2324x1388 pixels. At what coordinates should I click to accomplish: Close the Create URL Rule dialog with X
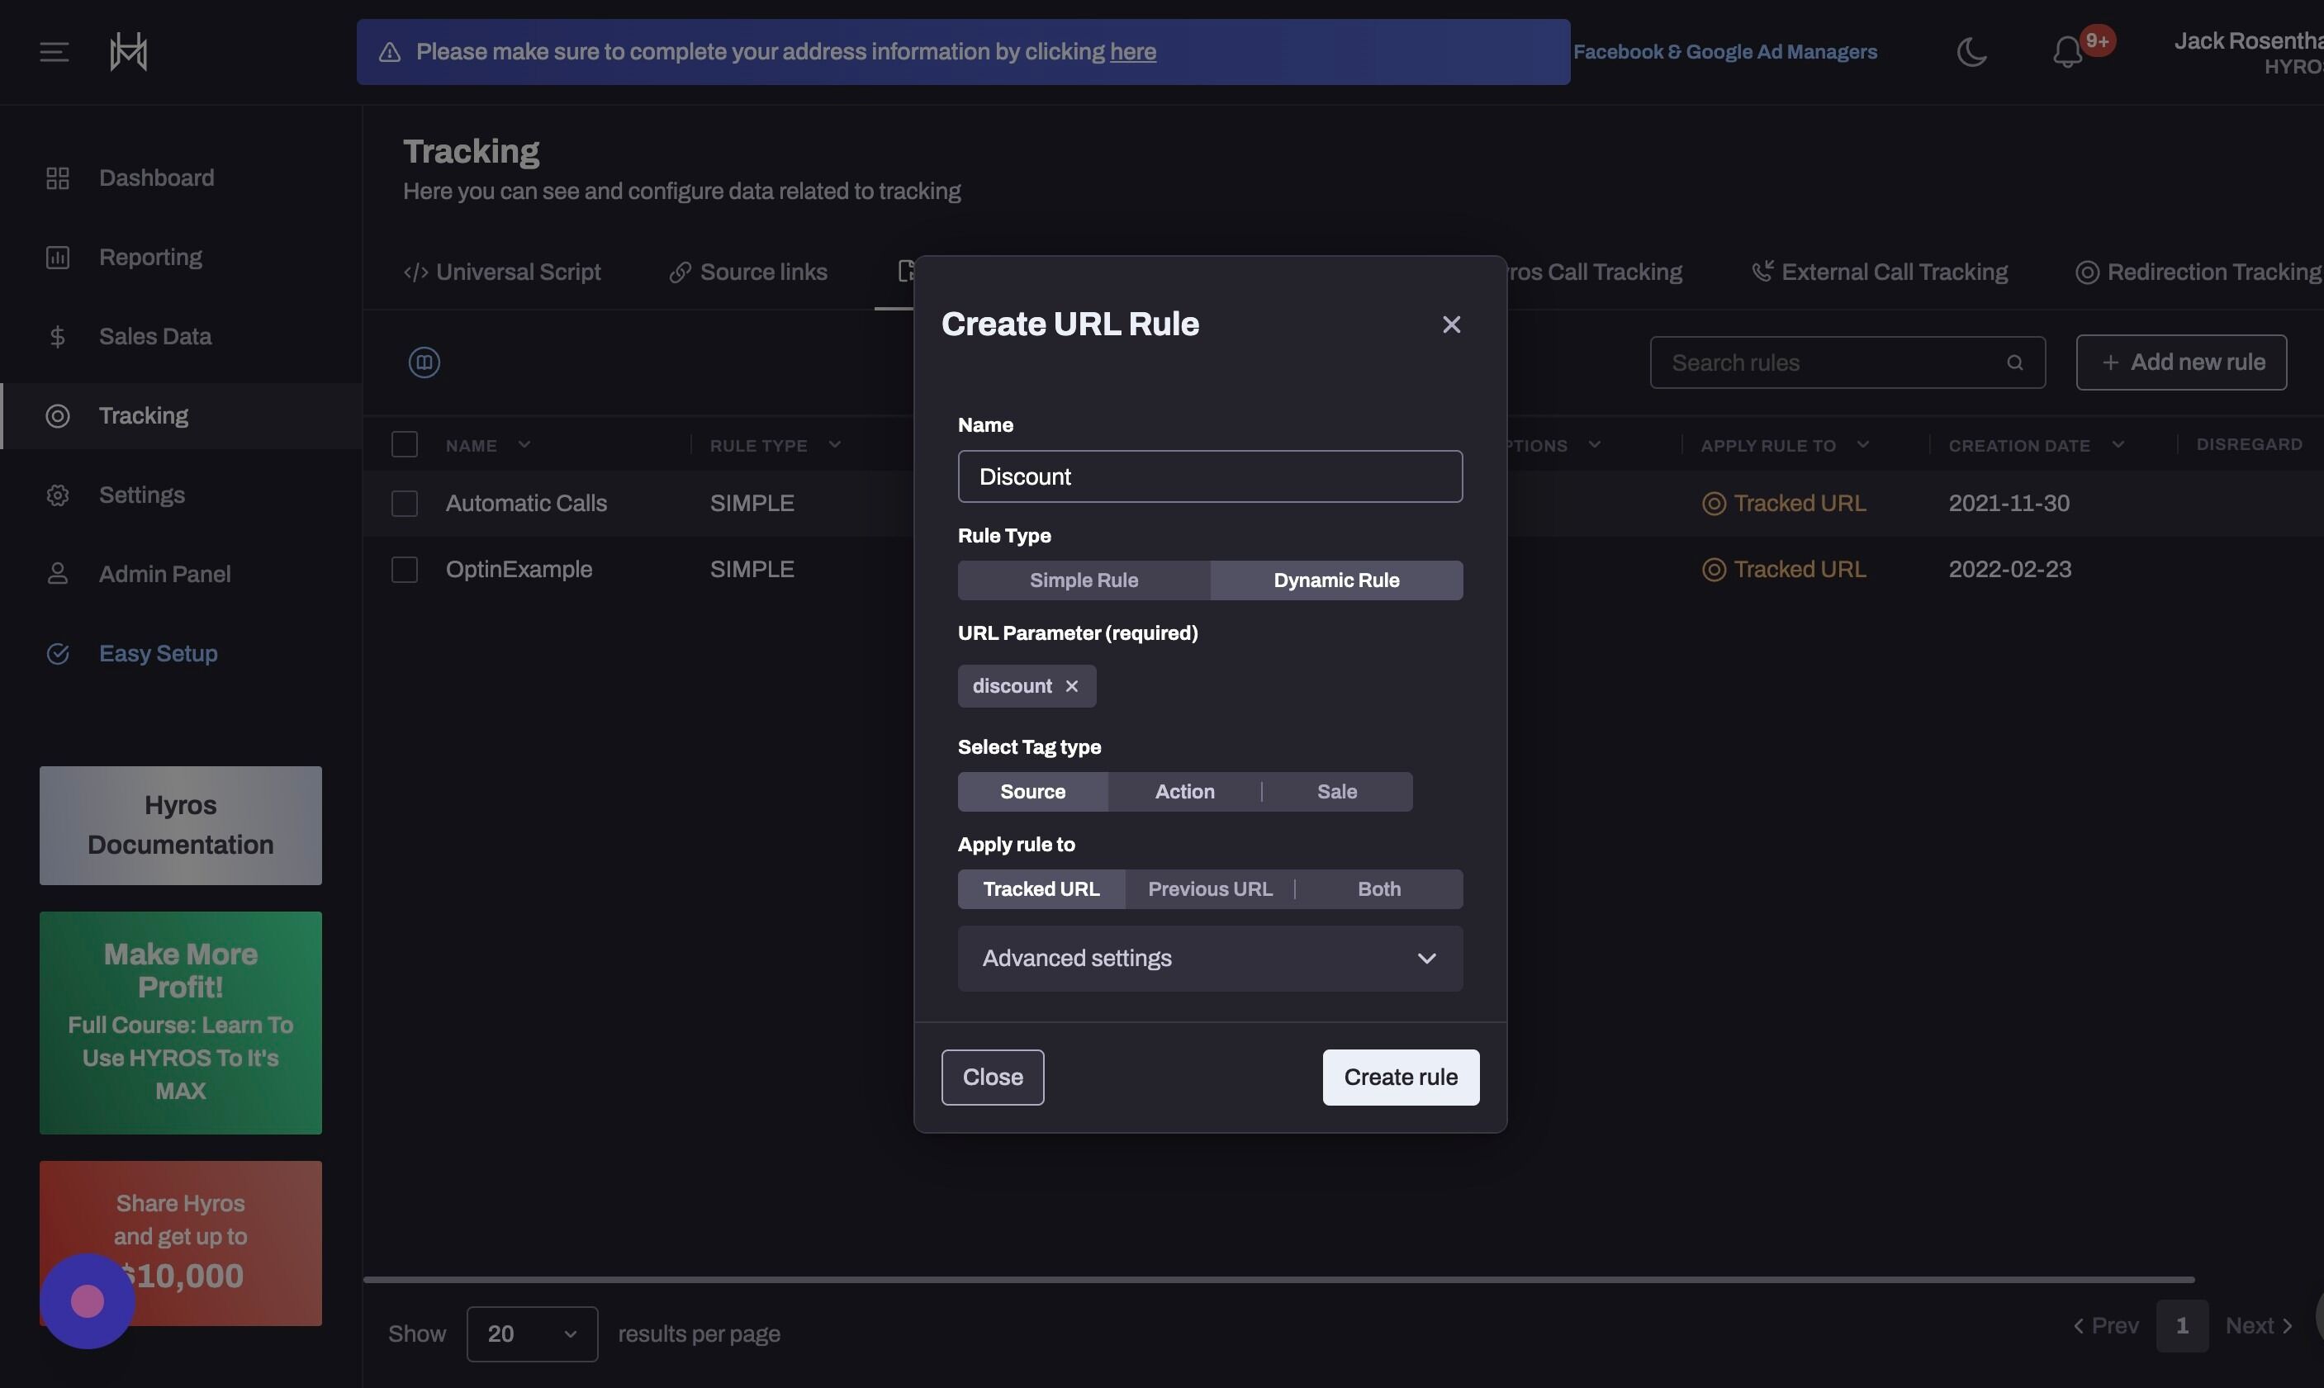point(1450,324)
